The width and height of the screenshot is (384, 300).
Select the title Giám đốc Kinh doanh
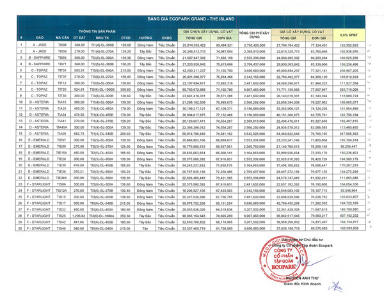click(302, 284)
